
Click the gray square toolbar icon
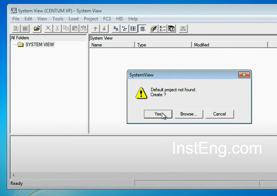click(x=25, y=28)
